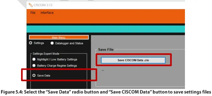Click the Settings Expert Mode group label
212x96 pixels.
click(46, 54)
